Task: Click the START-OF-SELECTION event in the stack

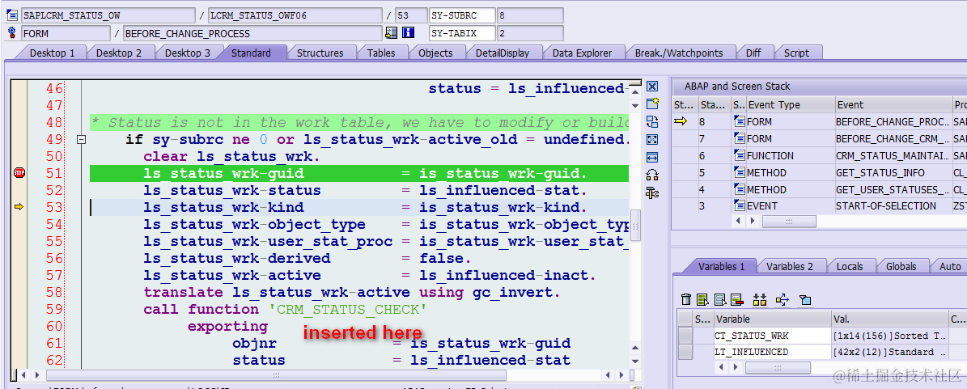Action: (892, 206)
